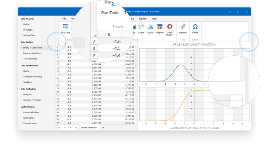This screenshot has height=148, width=269.
Task: Open the Hierarchy chart gallery
Action: 160,30
